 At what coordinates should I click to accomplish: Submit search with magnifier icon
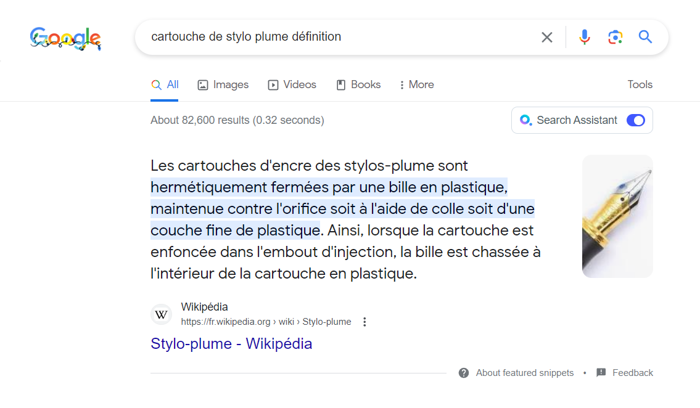pos(645,37)
